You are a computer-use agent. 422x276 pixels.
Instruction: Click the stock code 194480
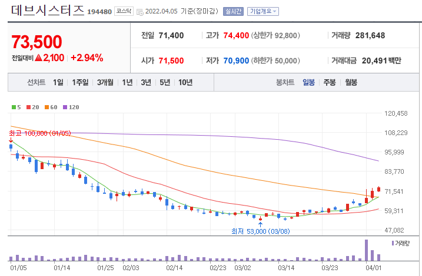tap(99, 12)
